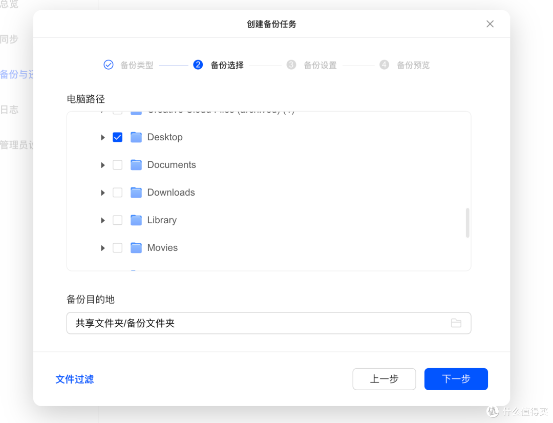Go to the 备份预览 step label
Image resolution: width=553 pixels, height=423 pixels.
click(413, 65)
